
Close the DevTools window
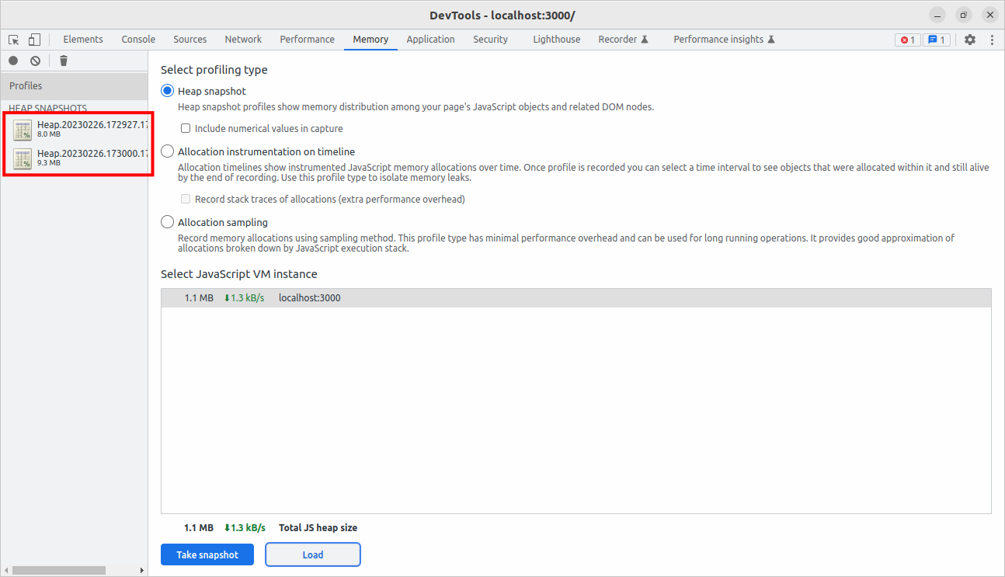pos(989,15)
